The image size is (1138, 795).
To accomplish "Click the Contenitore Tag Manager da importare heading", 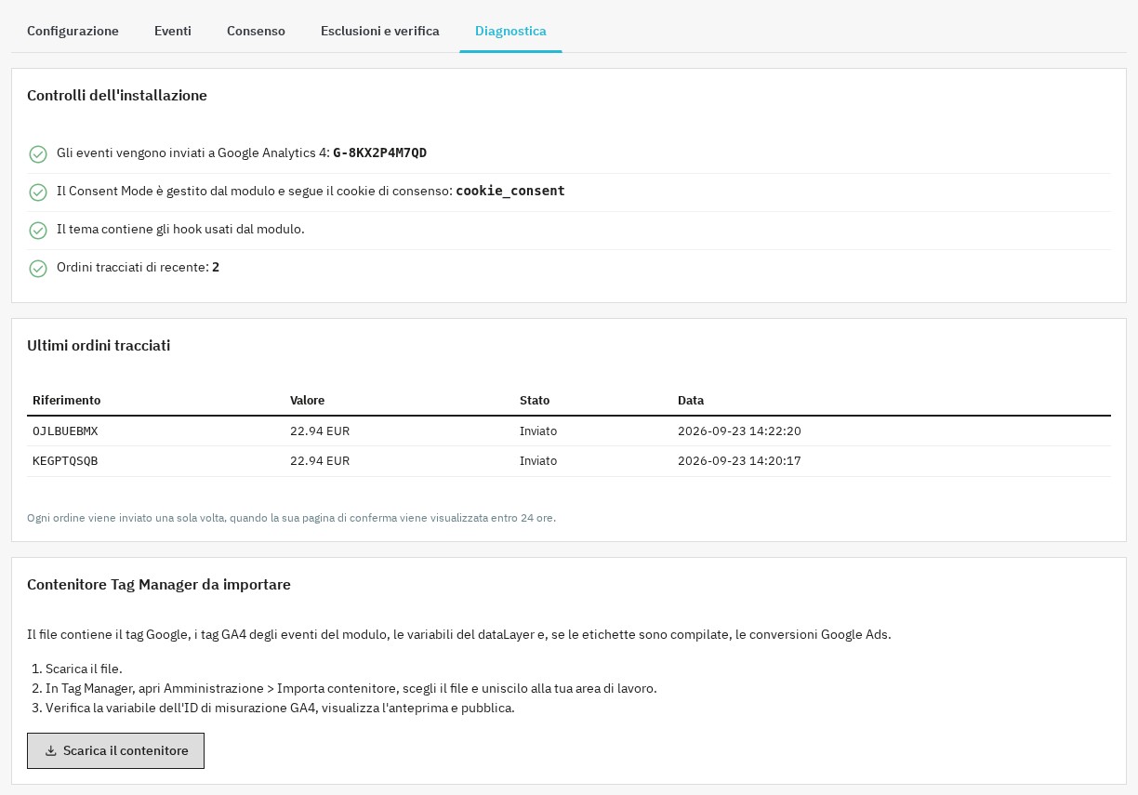I will coord(159,584).
